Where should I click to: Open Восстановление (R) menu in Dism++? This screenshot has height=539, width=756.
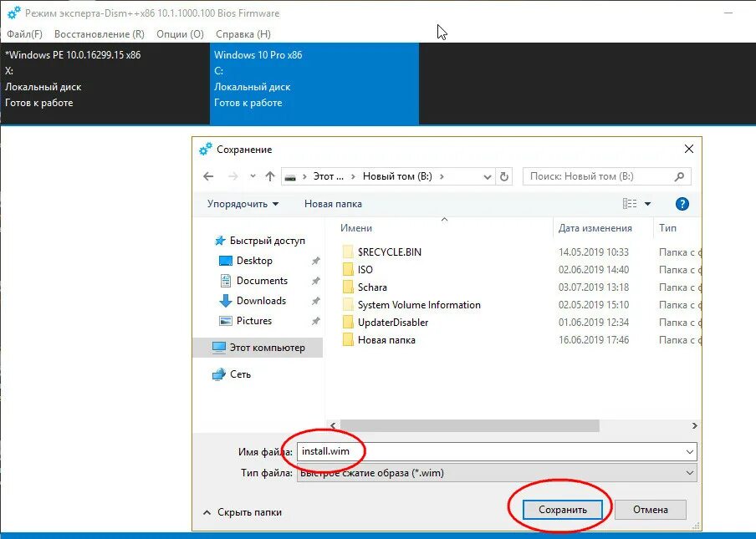pos(100,34)
